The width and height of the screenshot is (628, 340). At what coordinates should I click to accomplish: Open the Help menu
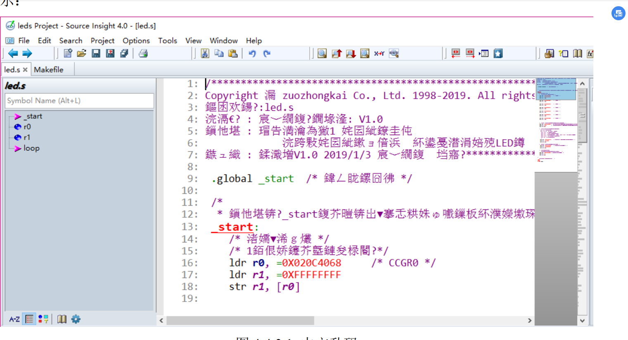254,40
